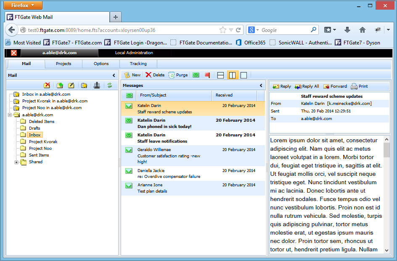
Task: Click the rename folder pencil icon
Action: point(71,86)
